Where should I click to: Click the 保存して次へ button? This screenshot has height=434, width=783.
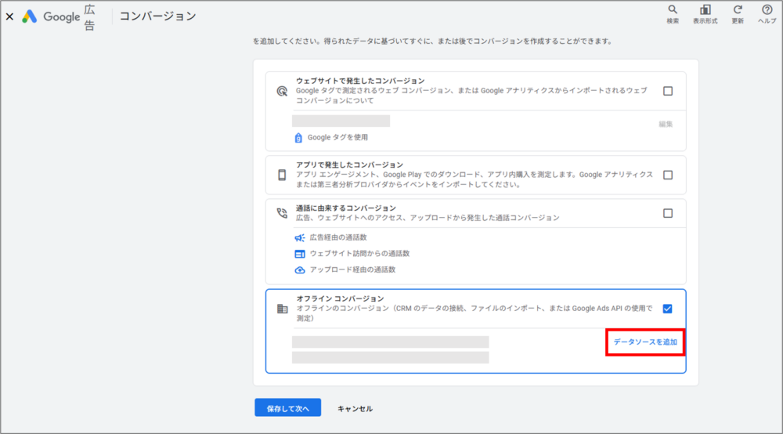tap(287, 408)
